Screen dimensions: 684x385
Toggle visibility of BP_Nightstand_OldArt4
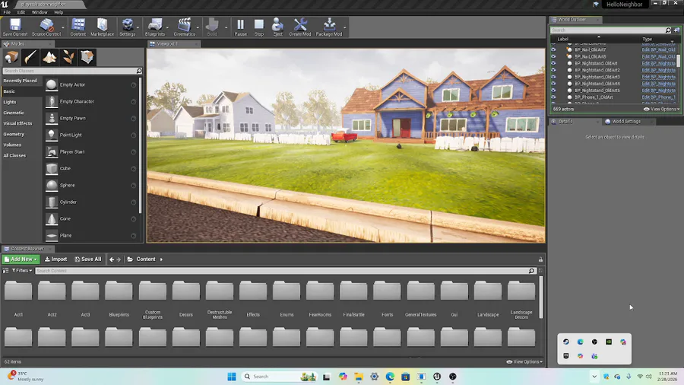pos(553,84)
